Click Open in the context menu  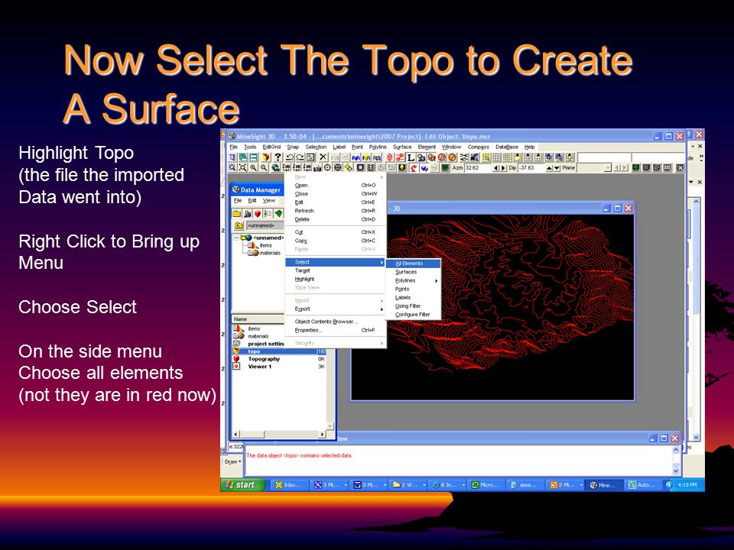(335, 185)
